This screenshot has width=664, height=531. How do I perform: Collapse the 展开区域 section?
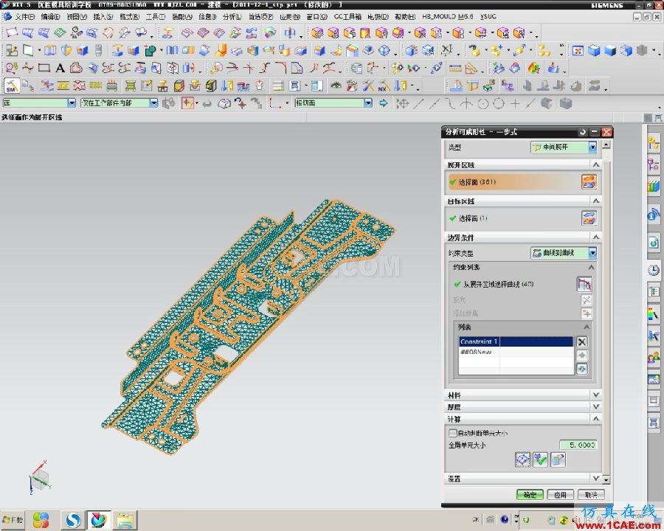pyautogui.click(x=596, y=164)
